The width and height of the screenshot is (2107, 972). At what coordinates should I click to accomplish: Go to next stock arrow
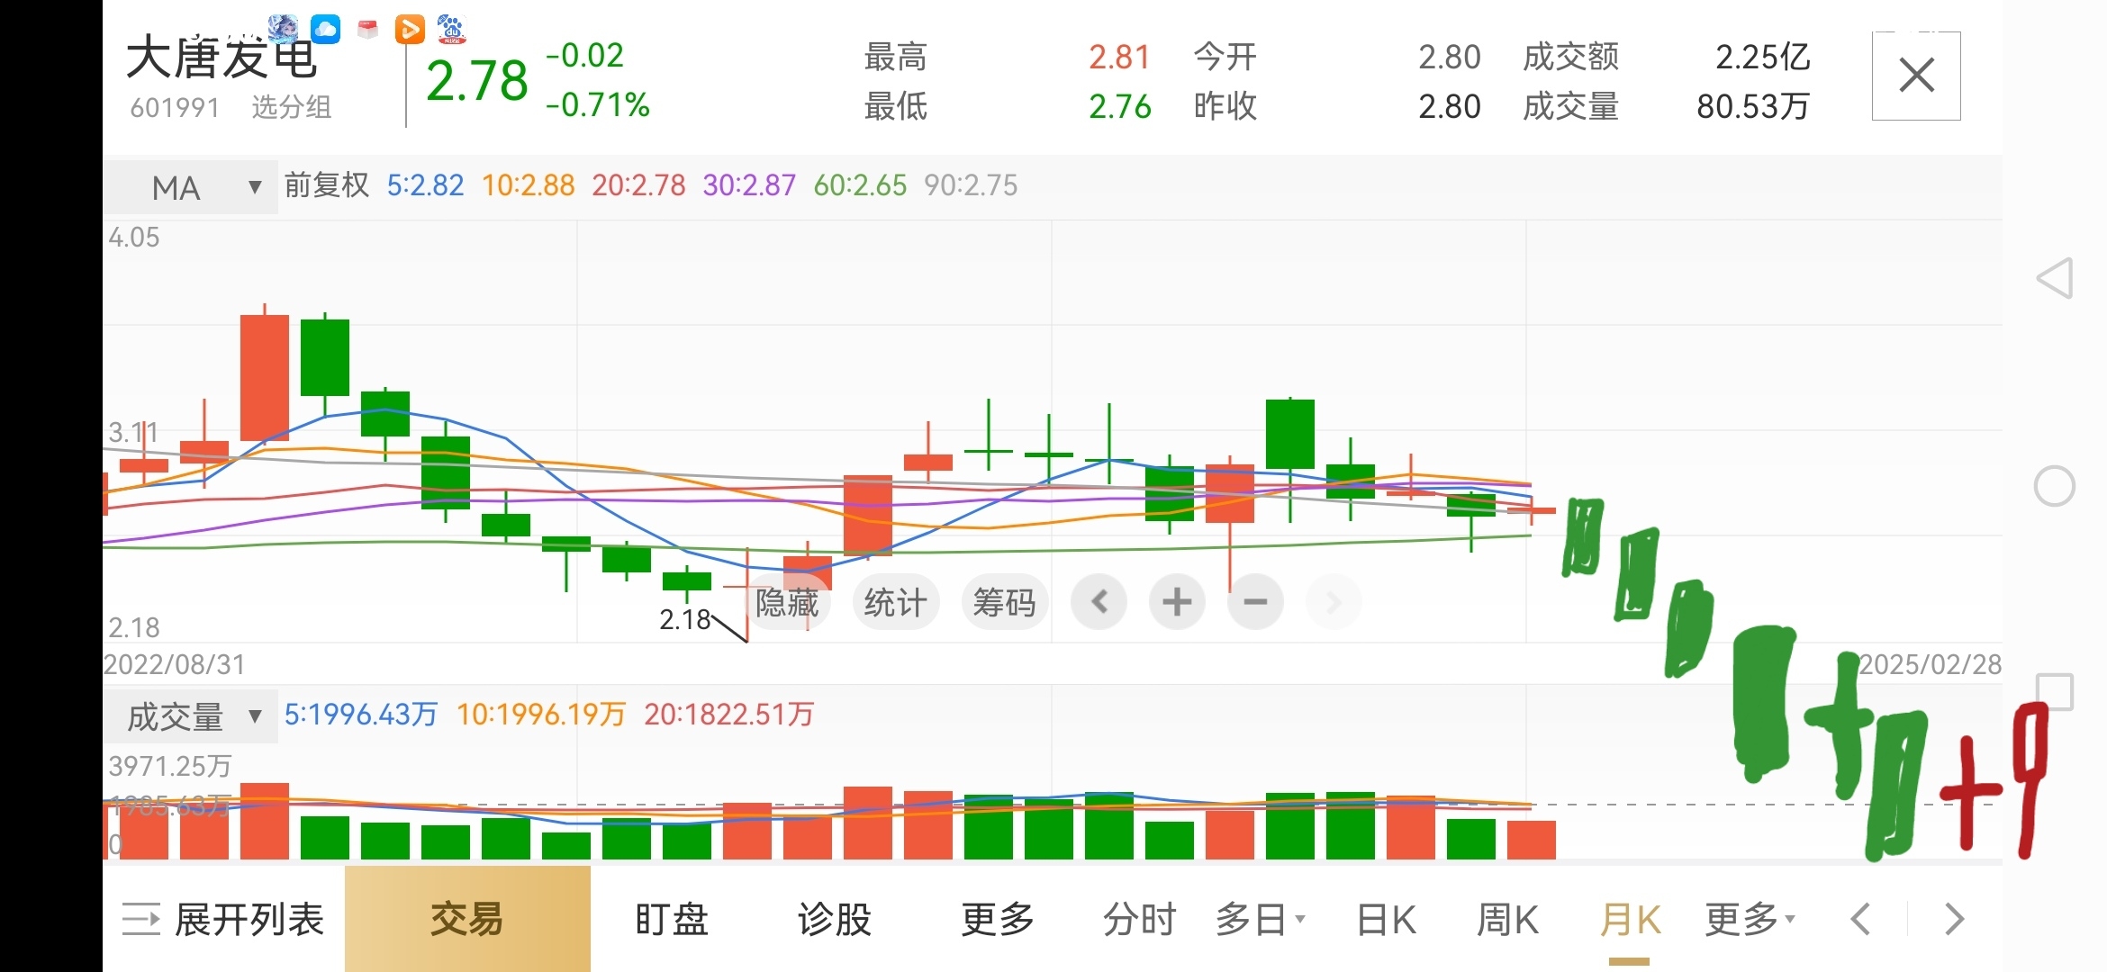(x=1954, y=920)
